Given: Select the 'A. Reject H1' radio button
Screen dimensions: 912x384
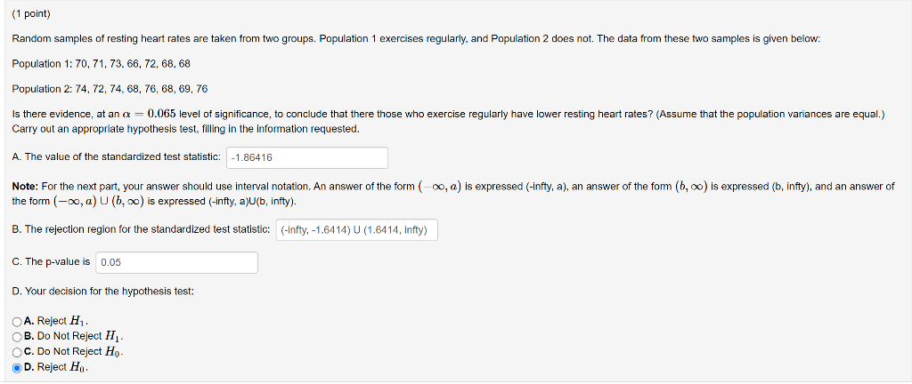Looking at the screenshot, I should [x=17, y=321].
